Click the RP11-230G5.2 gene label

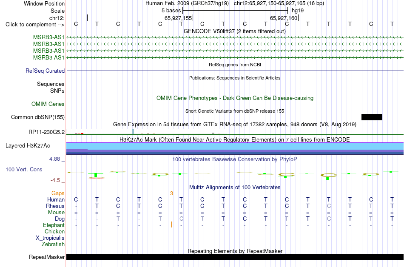coord(47,132)
